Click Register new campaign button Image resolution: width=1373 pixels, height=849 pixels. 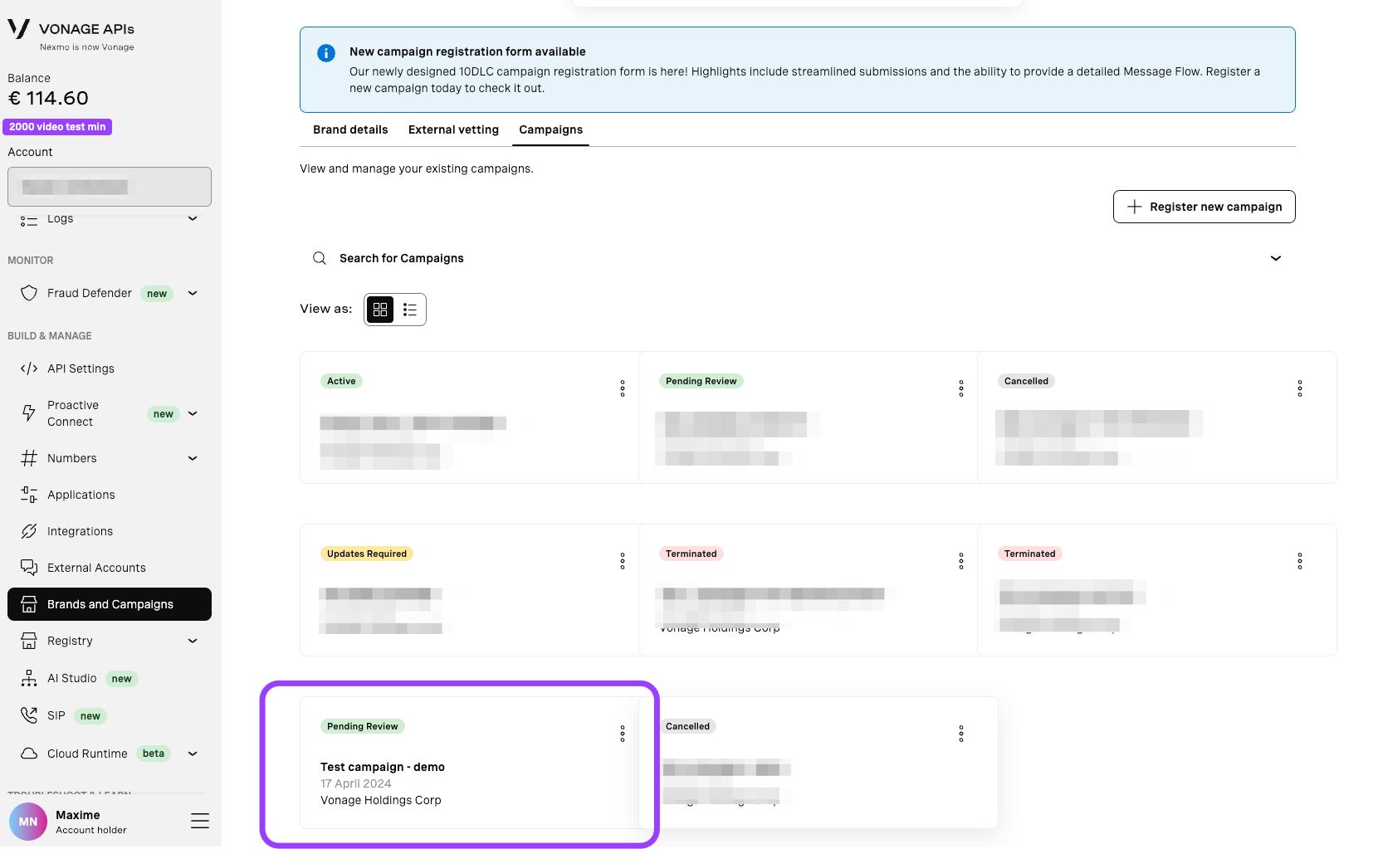pos(1204,207)
